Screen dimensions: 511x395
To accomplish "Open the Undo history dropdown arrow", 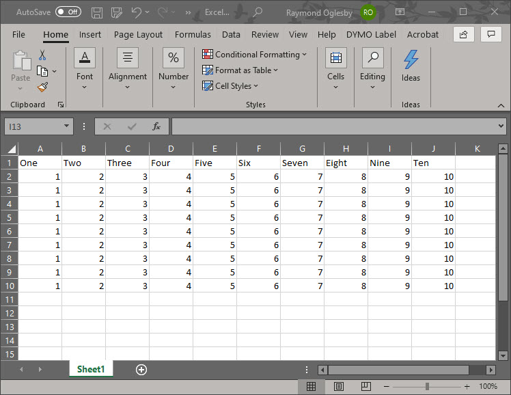I will pyautogui.click(x=148, y=12).
